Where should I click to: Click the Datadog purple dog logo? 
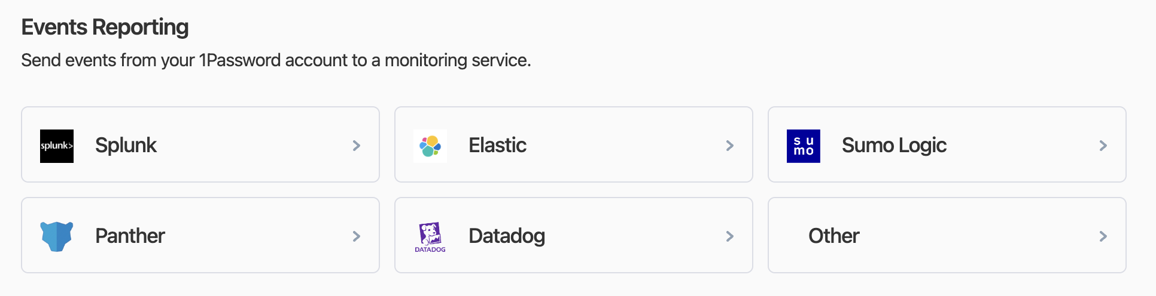430,236
